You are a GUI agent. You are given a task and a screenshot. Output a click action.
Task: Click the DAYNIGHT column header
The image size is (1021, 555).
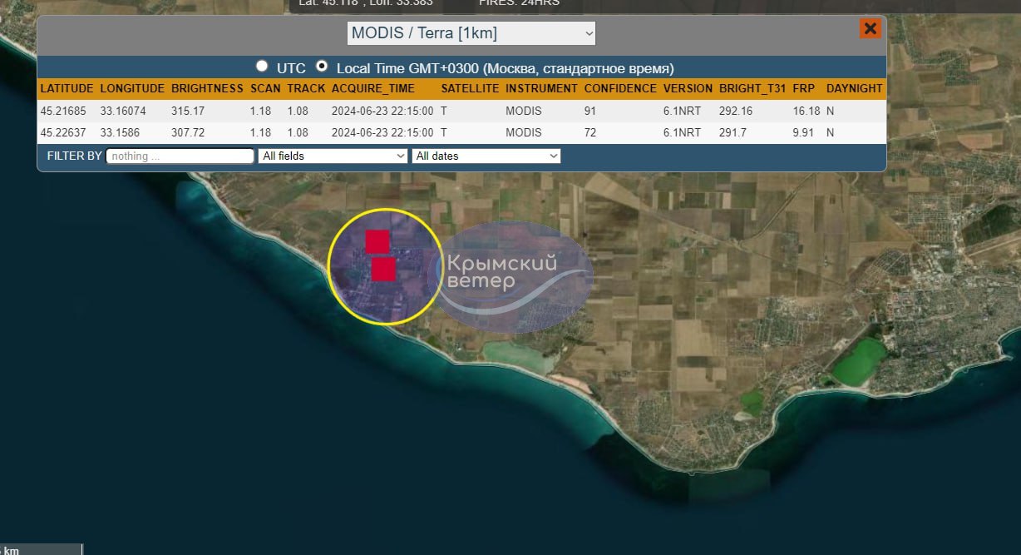point(854,88)
